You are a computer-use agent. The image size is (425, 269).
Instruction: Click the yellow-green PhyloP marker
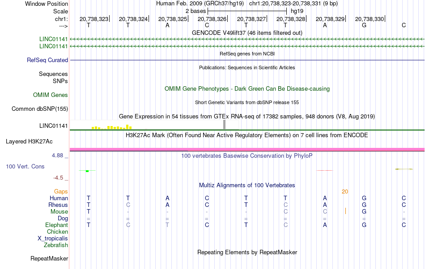[x=404, y=169]
